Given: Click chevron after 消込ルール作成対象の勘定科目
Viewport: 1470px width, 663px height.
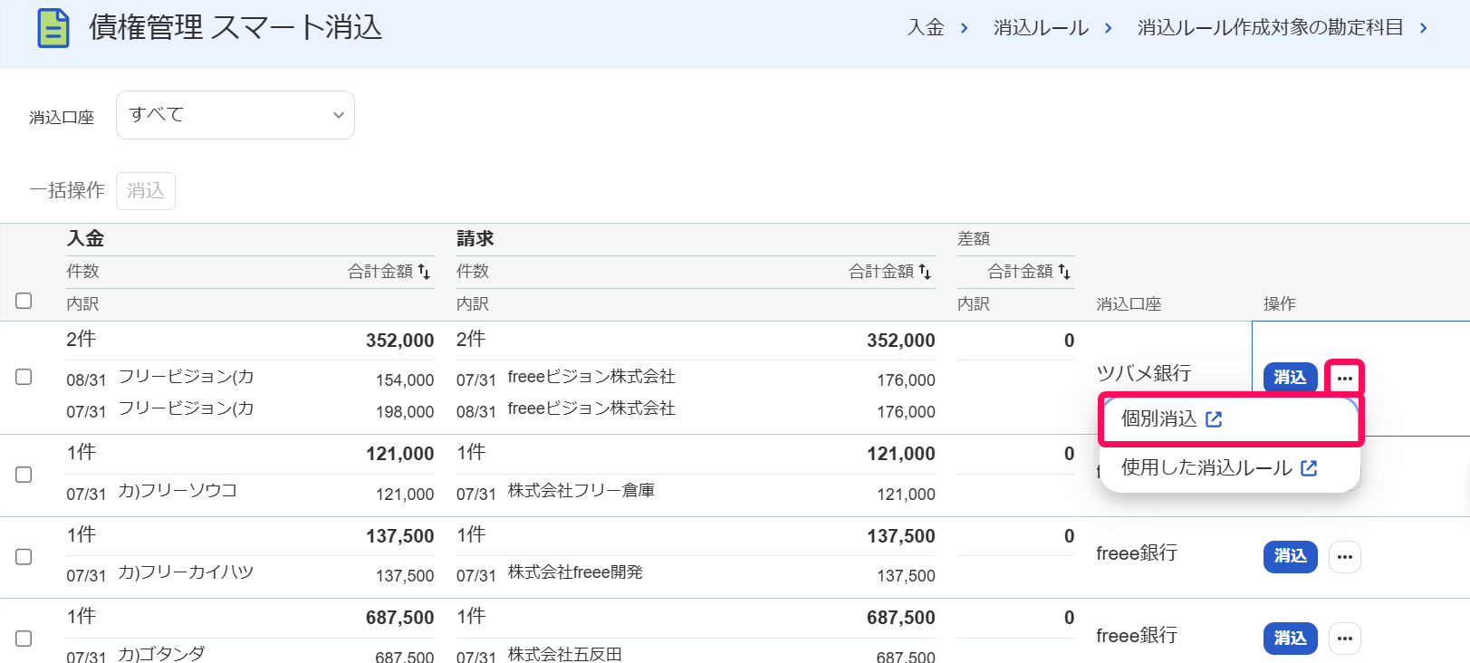Looking at the screenshot, I should 1423,28.
